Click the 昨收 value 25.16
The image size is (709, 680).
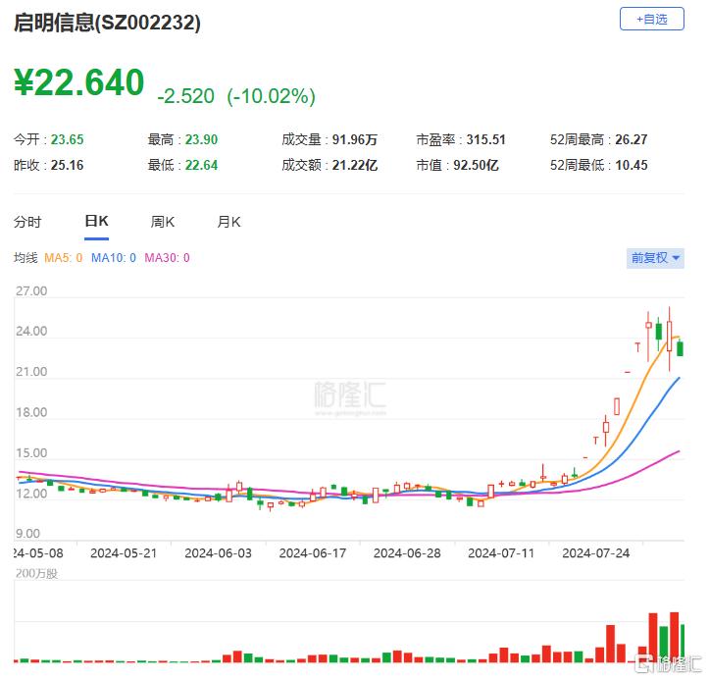tap(67, 165)
